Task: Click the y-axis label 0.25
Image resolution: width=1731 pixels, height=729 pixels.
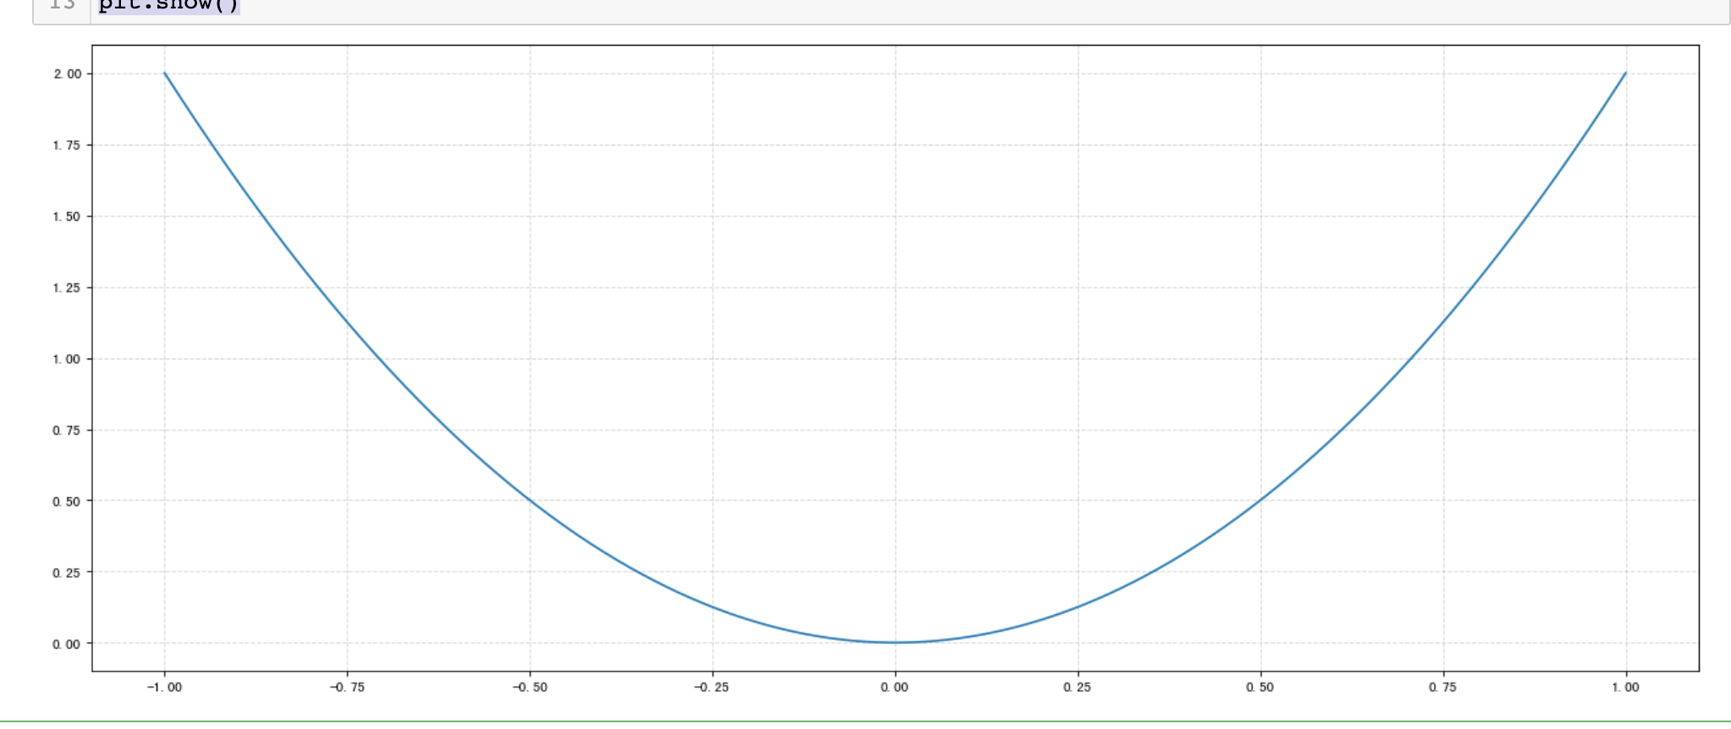Action: [68, 573]
